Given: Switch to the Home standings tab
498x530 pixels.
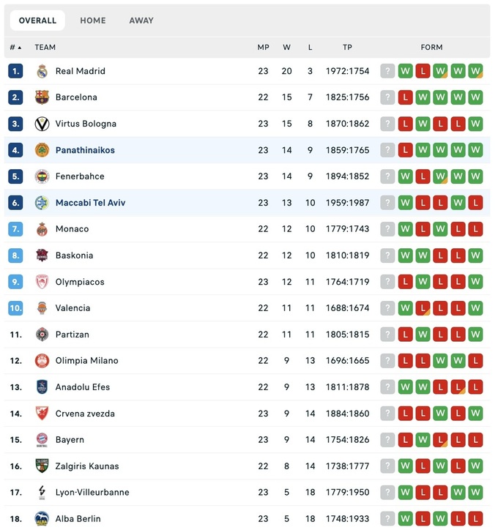Looking at the screenshot, I should coord(93,20).
